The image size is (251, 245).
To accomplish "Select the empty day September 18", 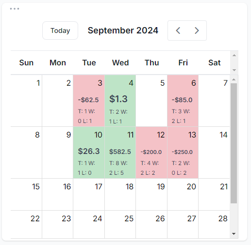I will (120, 194).
